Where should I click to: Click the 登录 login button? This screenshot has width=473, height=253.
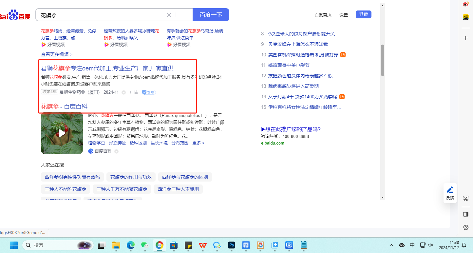(x=363, y=14)
